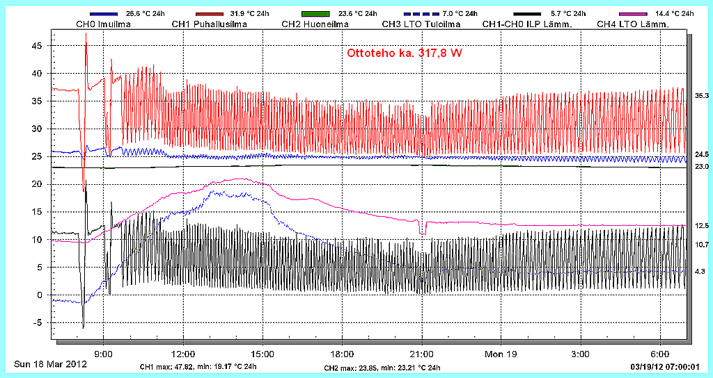This screenshot has height=378, width=713.
Task: Click the 10 y-axis label
Action: 38,240
